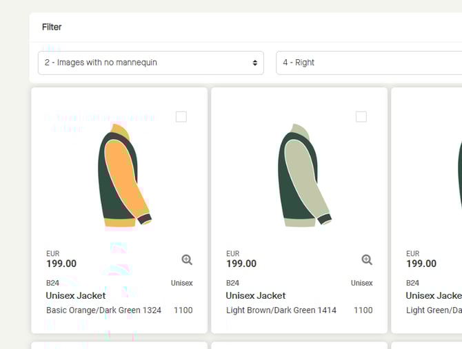Click the 'Light Green' color label on the third card
This screenshot has height=349, width=462.
coord(433,310)
